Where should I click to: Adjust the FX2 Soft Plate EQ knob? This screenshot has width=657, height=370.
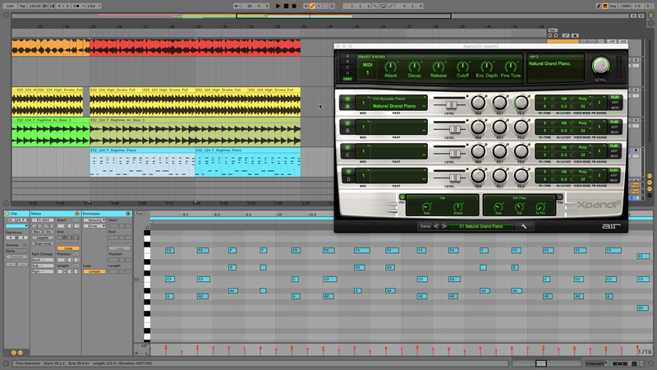point(519,206)
